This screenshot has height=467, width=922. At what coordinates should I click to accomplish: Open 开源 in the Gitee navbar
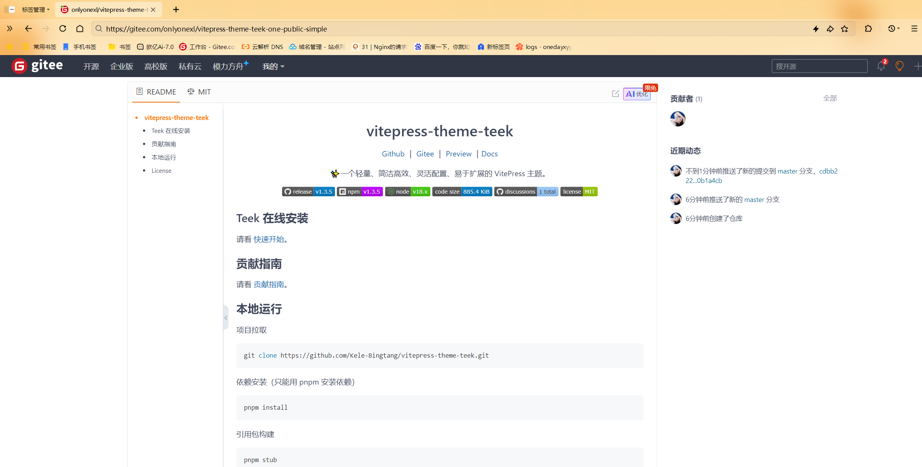[x=91, y=66]
